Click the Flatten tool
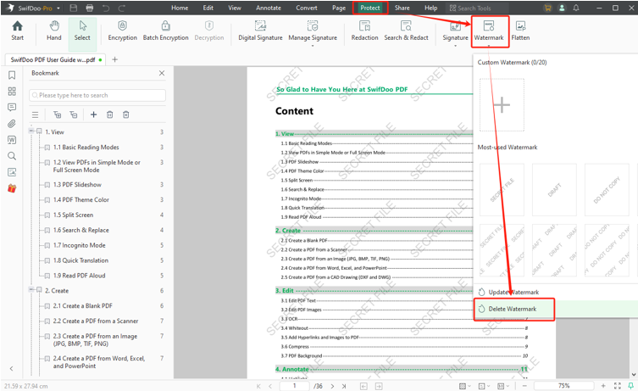The image size is (638, 391). [x=520, y=31]
